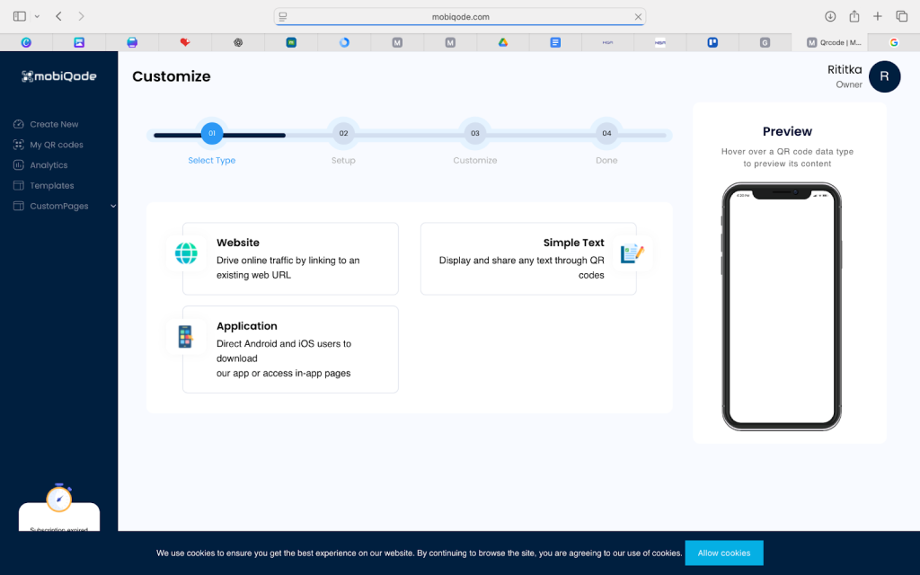
Task: Click step 02 Setup in progress bar
Action: 343,133
